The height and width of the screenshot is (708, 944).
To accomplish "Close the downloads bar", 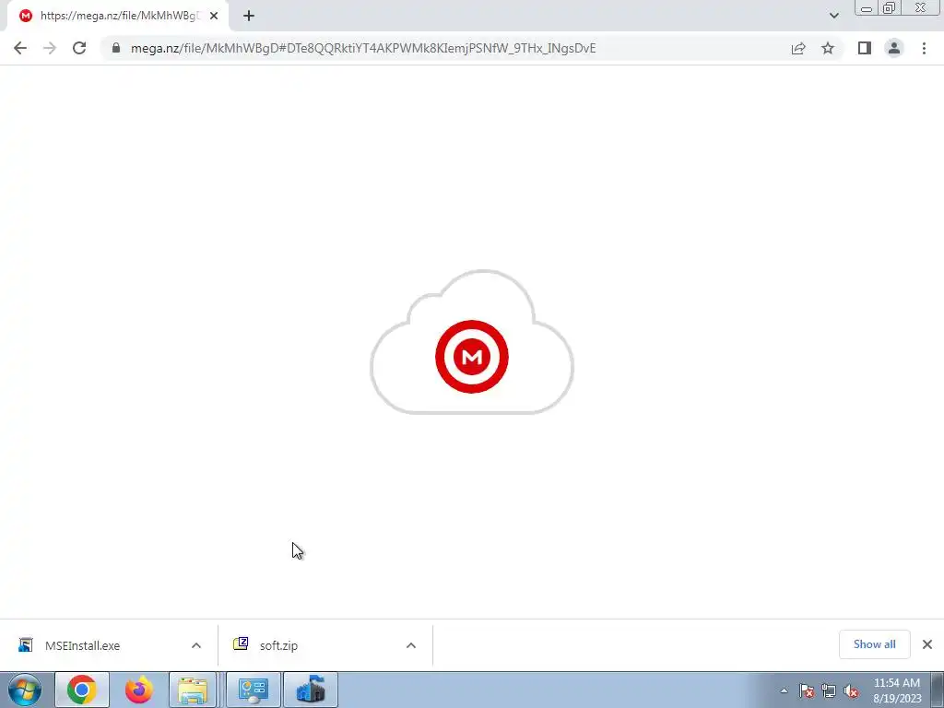I will click(927, 644).
